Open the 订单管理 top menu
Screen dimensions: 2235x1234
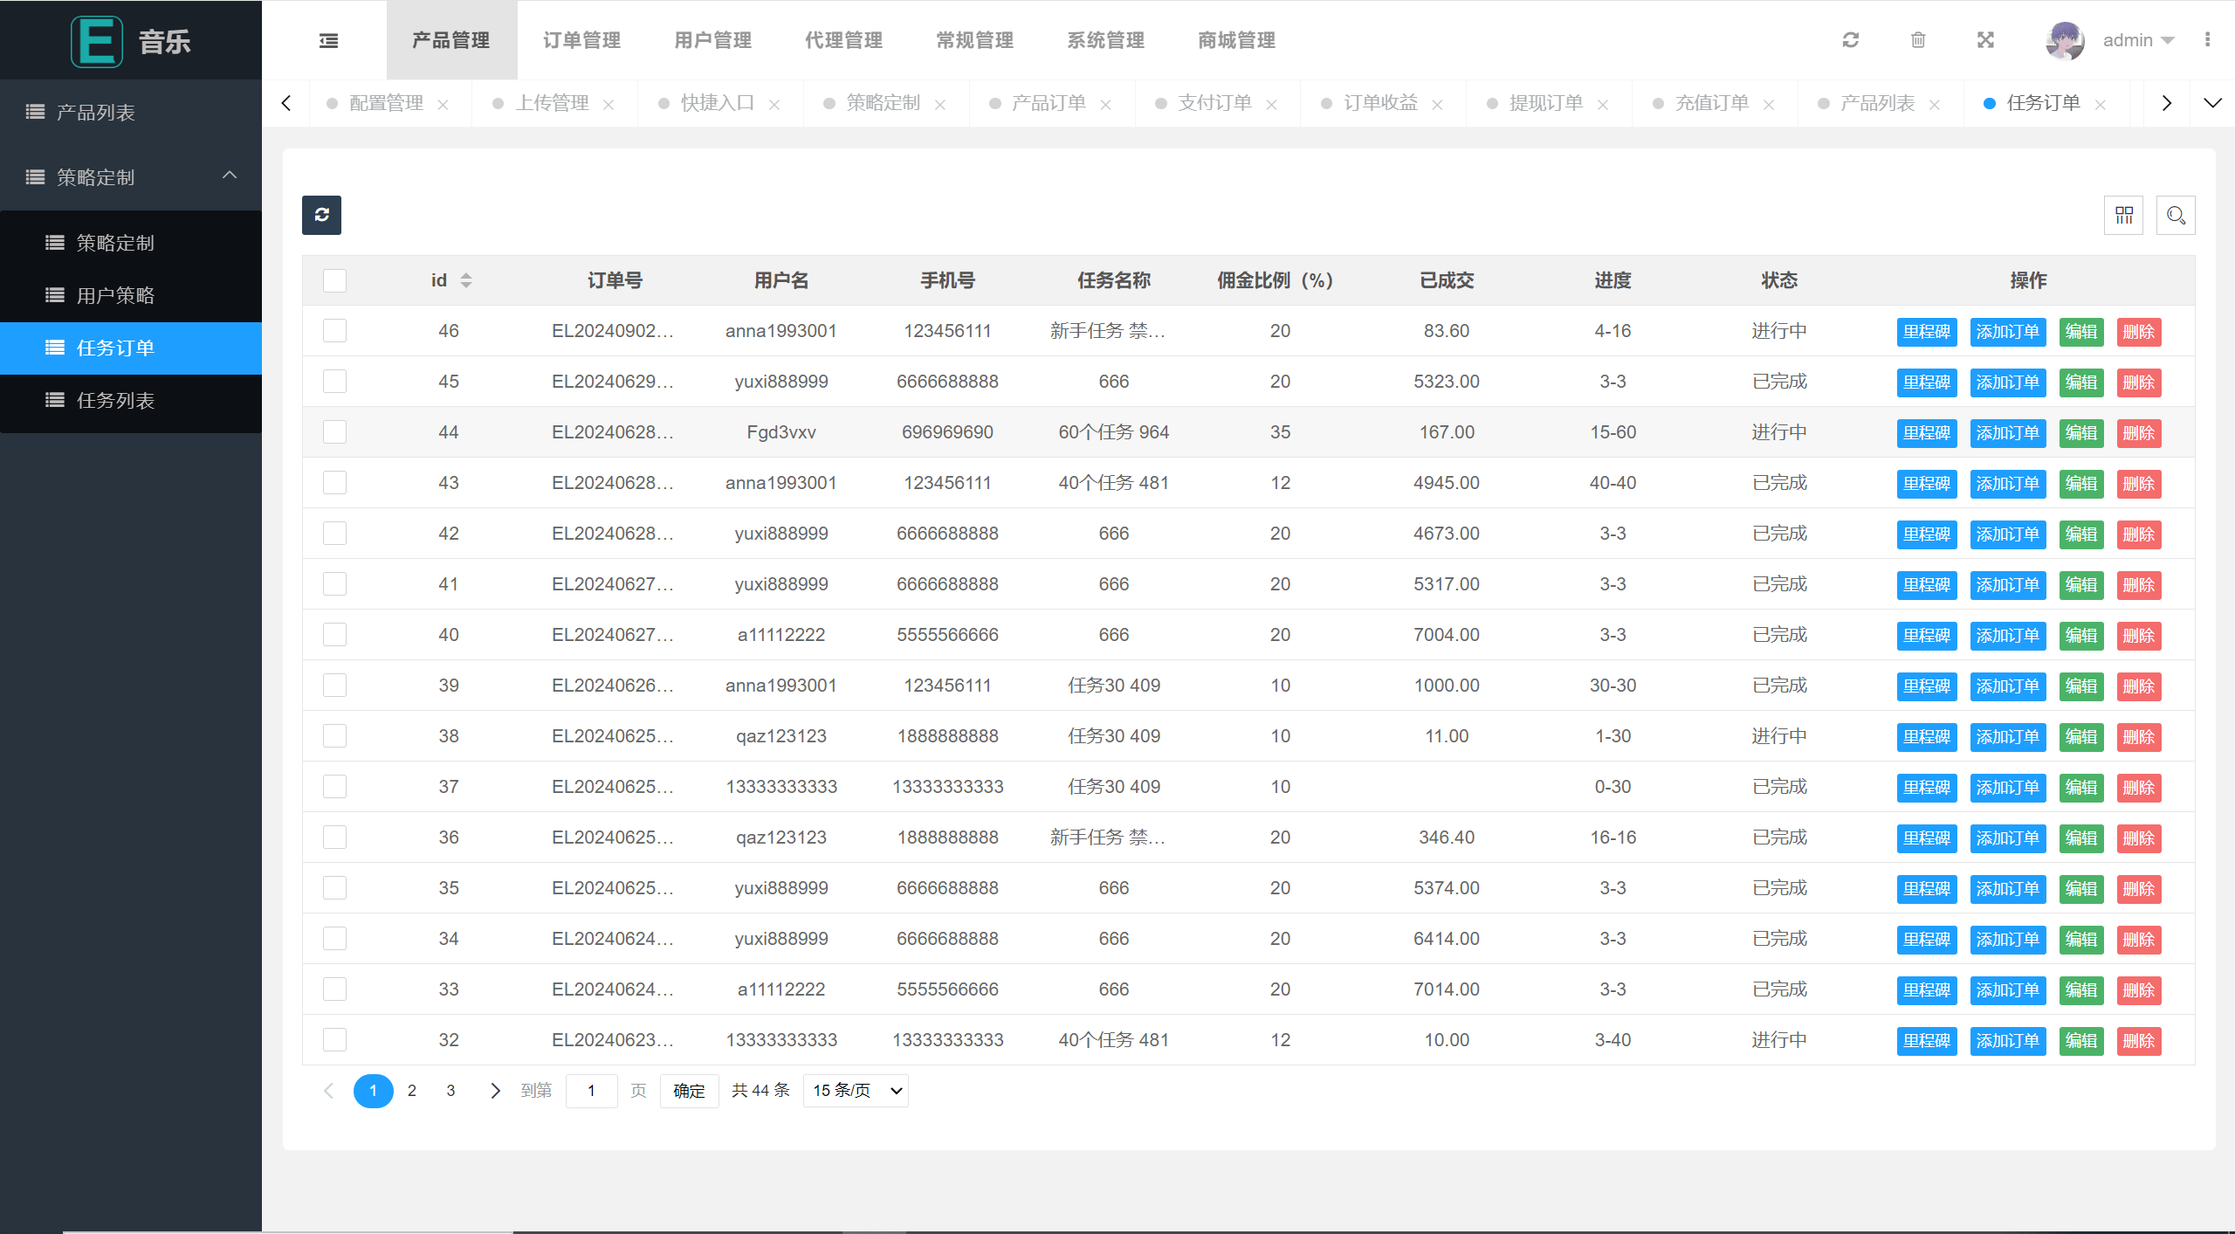coord(581,40)
